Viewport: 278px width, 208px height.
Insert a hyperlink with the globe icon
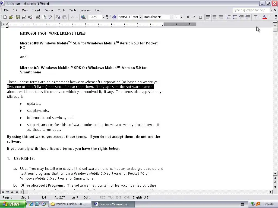(x=83, y=17)
